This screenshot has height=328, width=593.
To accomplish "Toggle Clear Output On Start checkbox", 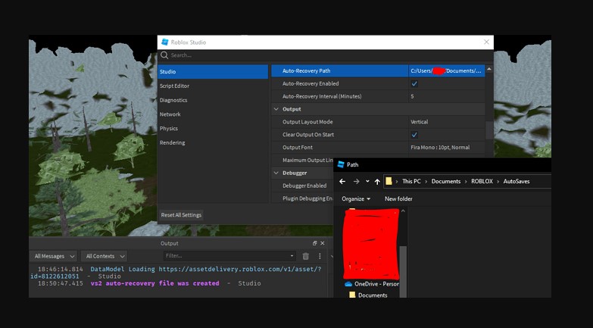I will [x=414, y=135].
